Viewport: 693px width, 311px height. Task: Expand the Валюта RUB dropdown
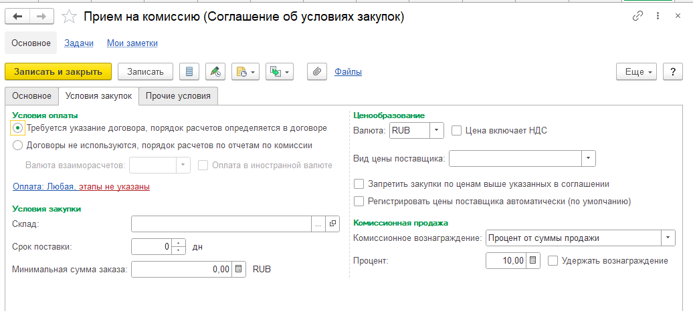point(436,131)
